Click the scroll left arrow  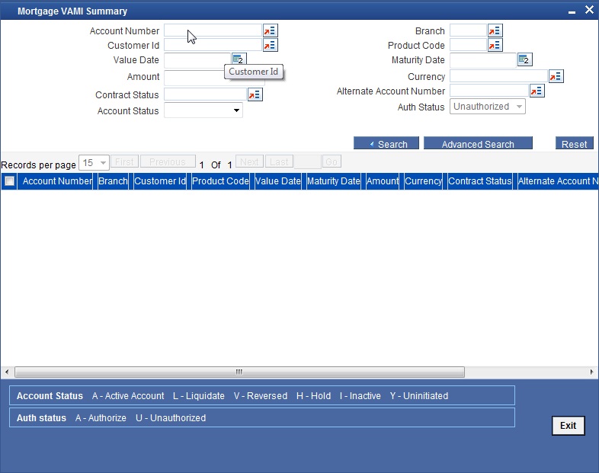[7, 372]
